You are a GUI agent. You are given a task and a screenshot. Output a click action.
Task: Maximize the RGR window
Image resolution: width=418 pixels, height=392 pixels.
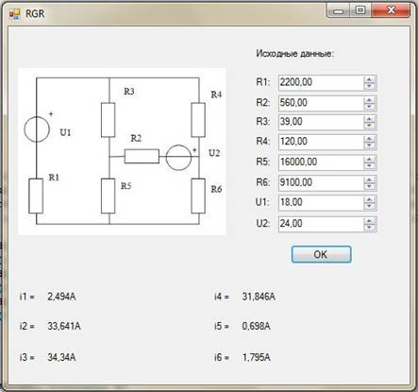[360, 10]
